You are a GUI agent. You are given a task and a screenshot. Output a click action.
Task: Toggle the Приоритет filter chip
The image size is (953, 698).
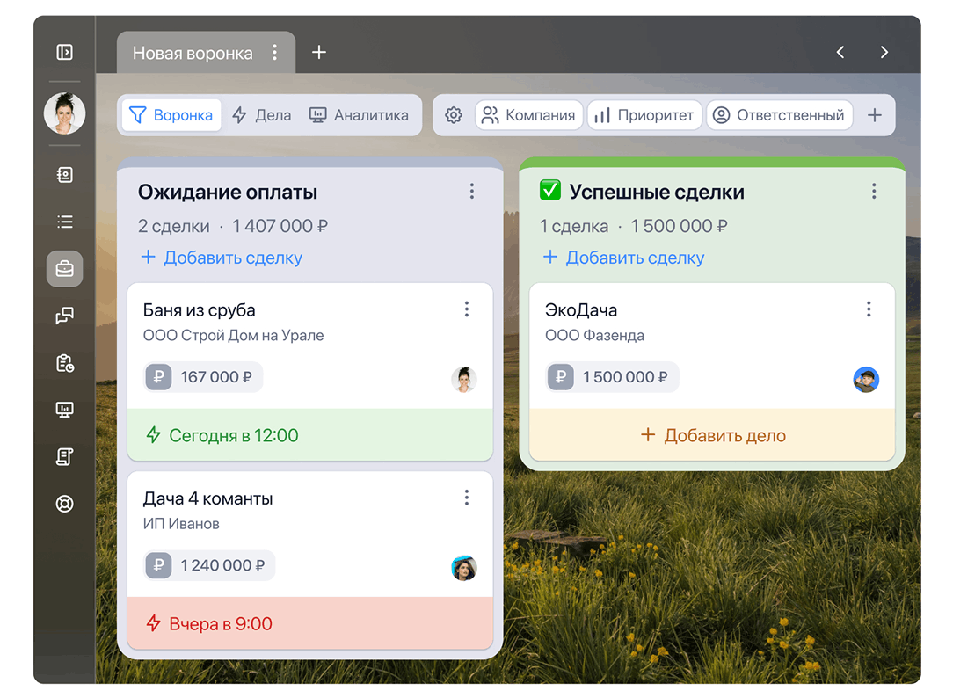pos(644,114)
